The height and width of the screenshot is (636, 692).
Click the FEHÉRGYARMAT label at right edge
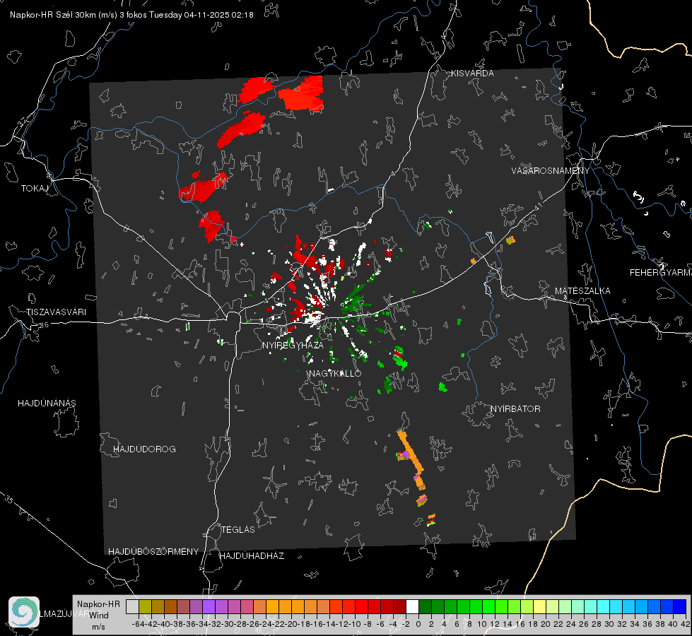(661, 273)
